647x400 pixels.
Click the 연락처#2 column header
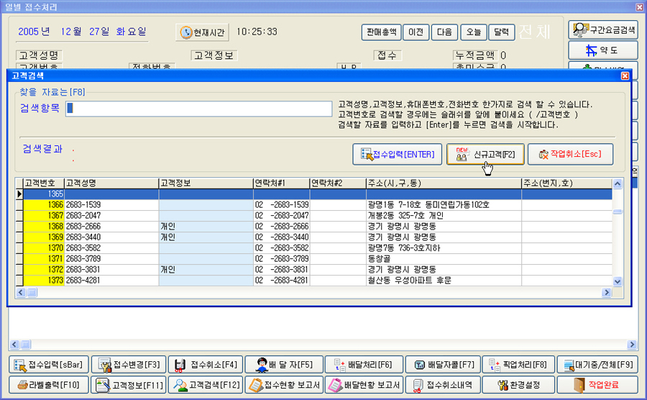[x=338, y=183]
